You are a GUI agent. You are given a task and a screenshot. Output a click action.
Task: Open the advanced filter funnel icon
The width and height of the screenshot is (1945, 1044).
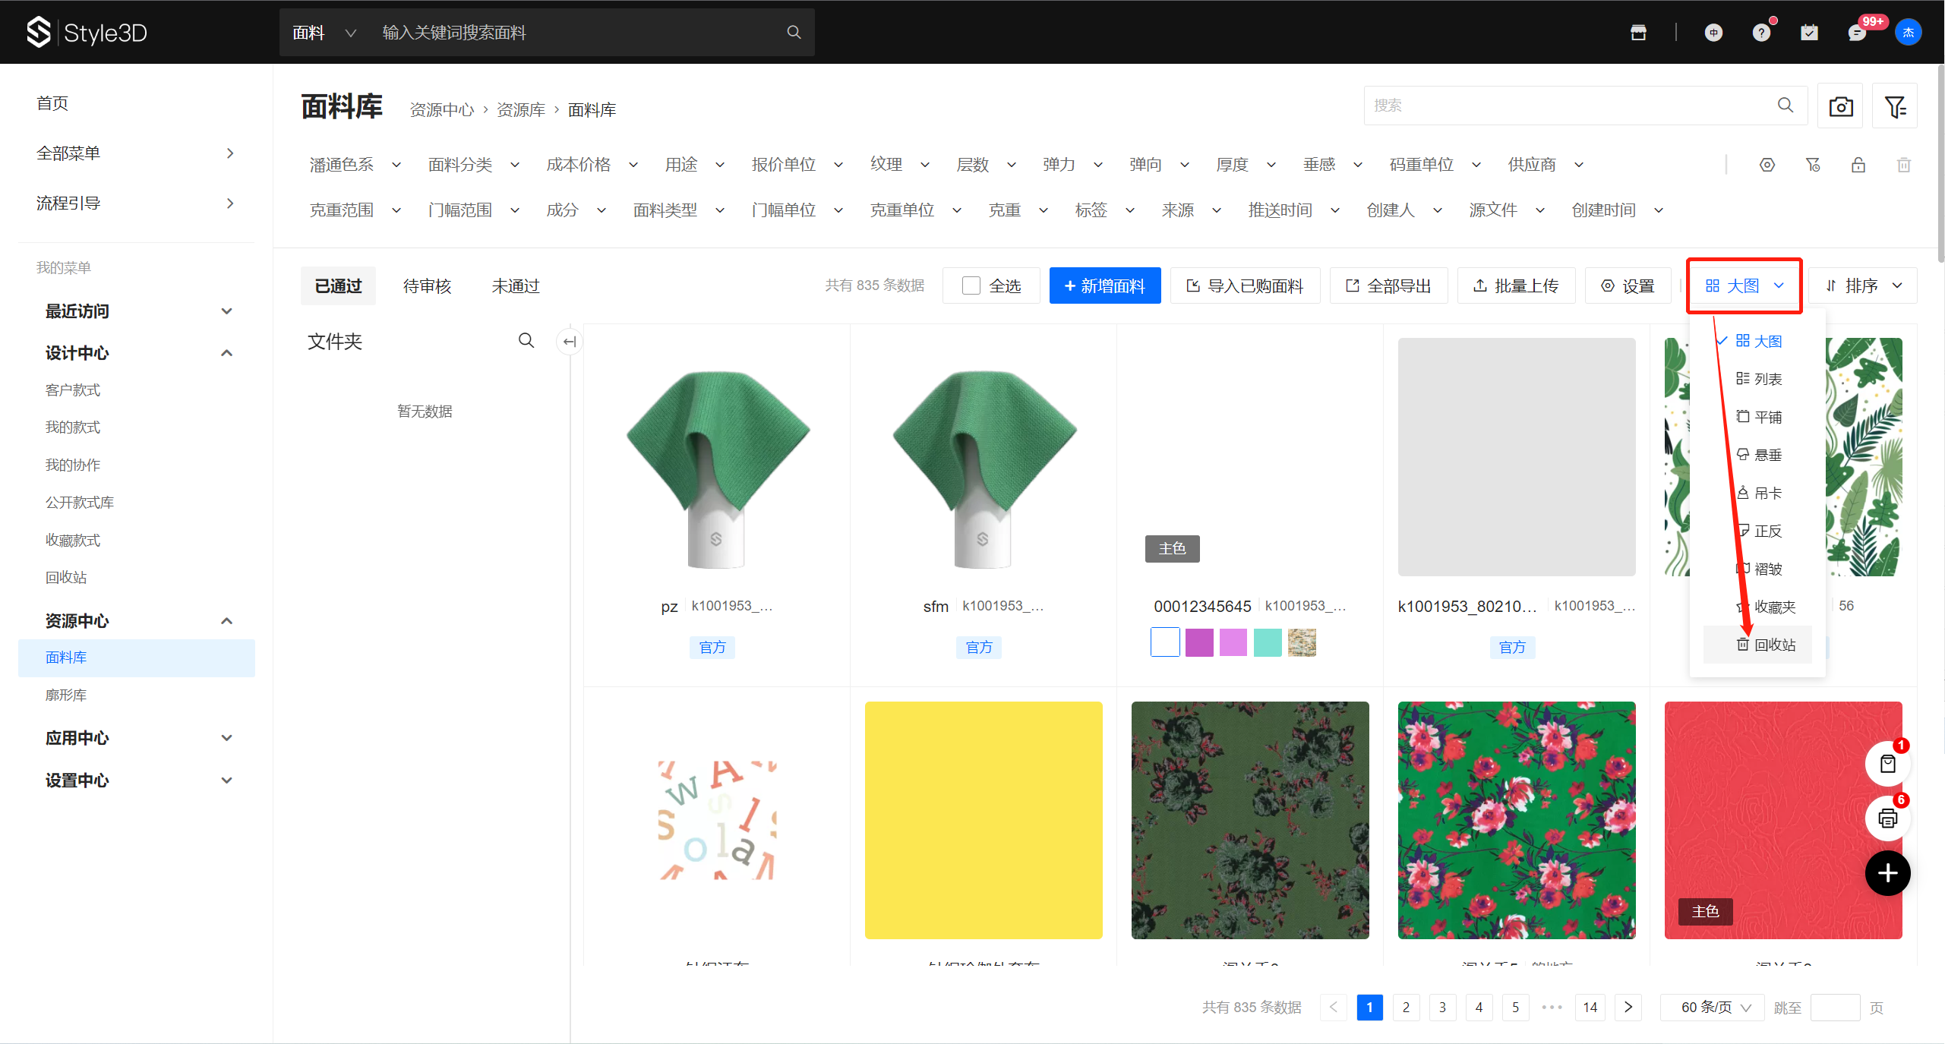[x=1896, y=106]
